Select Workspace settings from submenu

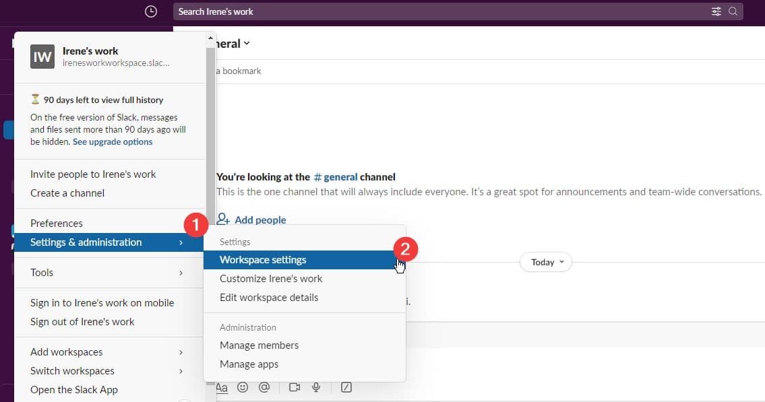pyautogui.click(x=263, y=260)
